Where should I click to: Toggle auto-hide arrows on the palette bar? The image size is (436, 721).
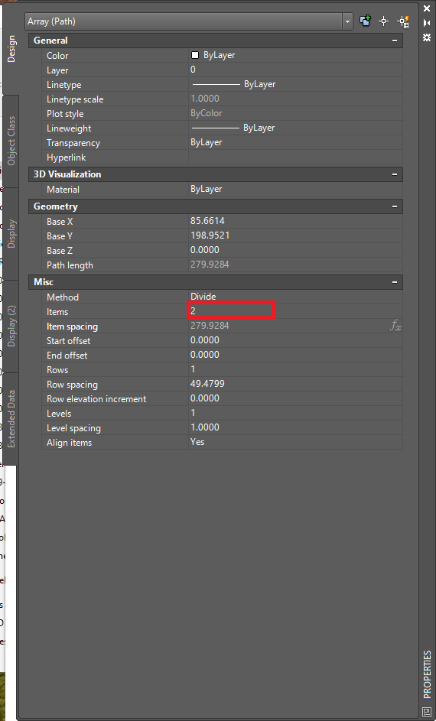click(426, 22)
